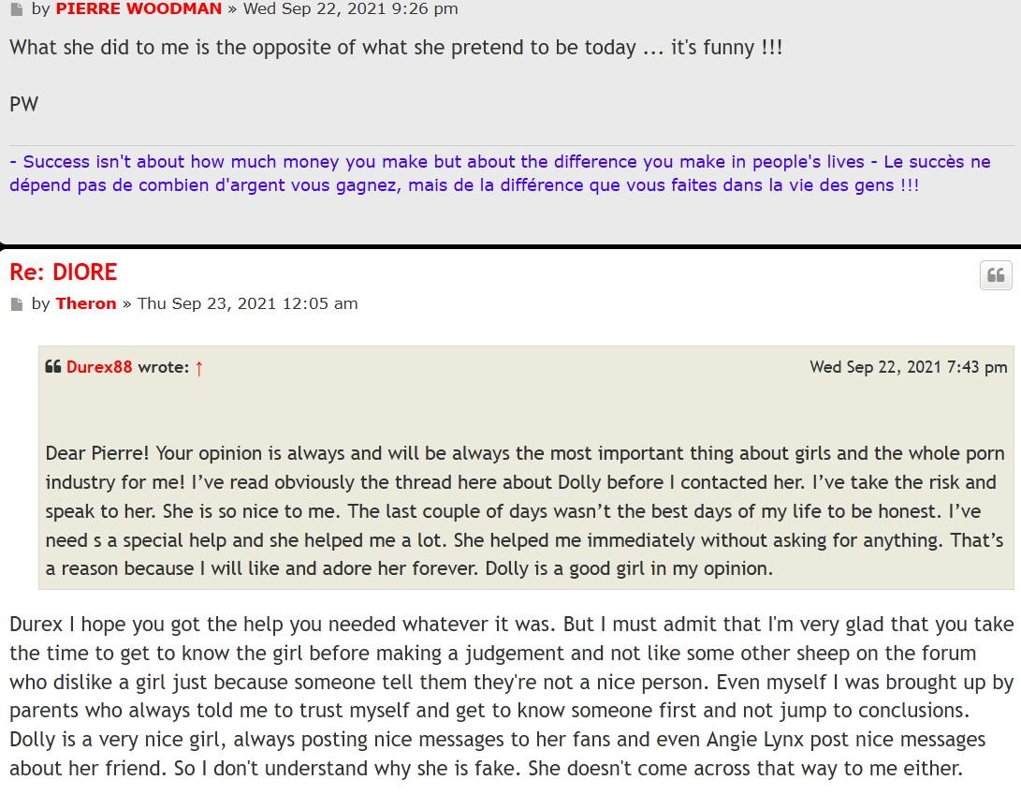Click the quotation mark icon before Durex88
The height and width of the screenshot is (795, 1021).
tap(52, 367)
